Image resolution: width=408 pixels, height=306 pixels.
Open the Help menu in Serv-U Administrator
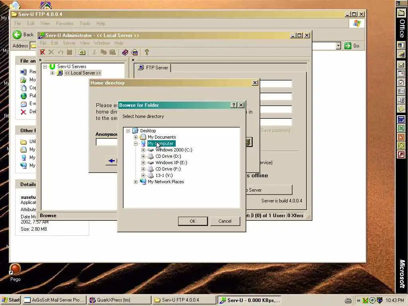pyautogui.click(x=119, y=43)
